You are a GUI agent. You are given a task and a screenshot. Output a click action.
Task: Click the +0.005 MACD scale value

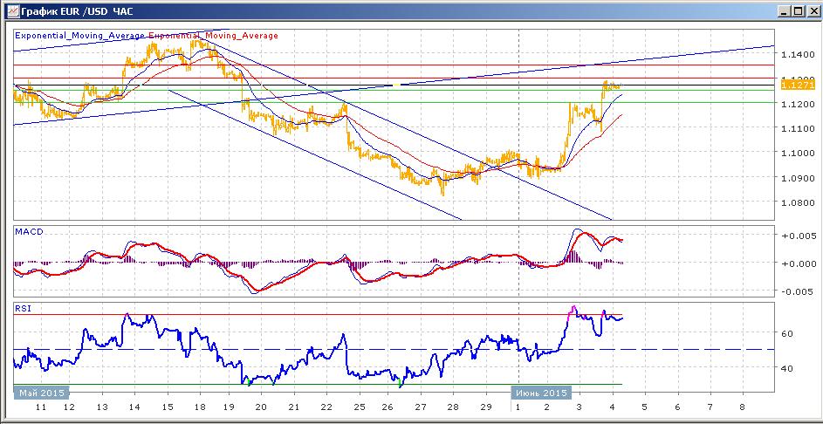[799, 236]
